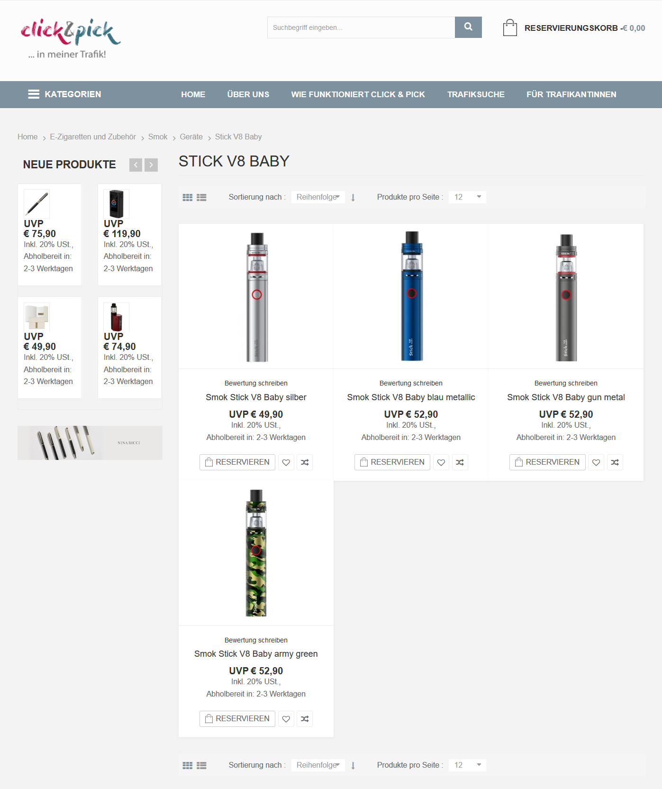This screenshot has width=662, height=789.
Task: Toggle sort direction arrow in top toolbar
Action: (353, 197)
